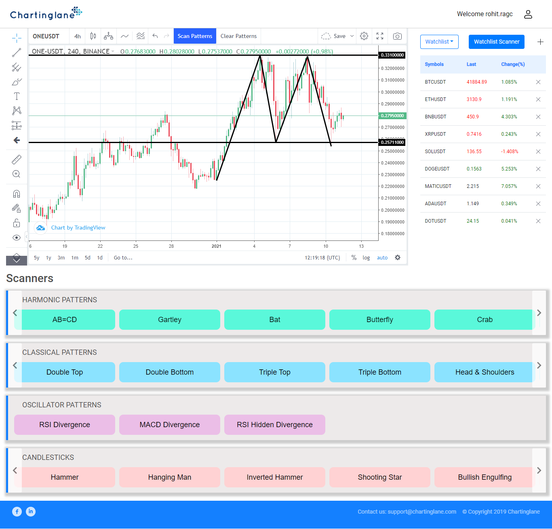This screenshot has width=552, height=529.
Task: Open the Watchlist dropdown
Action: click(439, 42)
